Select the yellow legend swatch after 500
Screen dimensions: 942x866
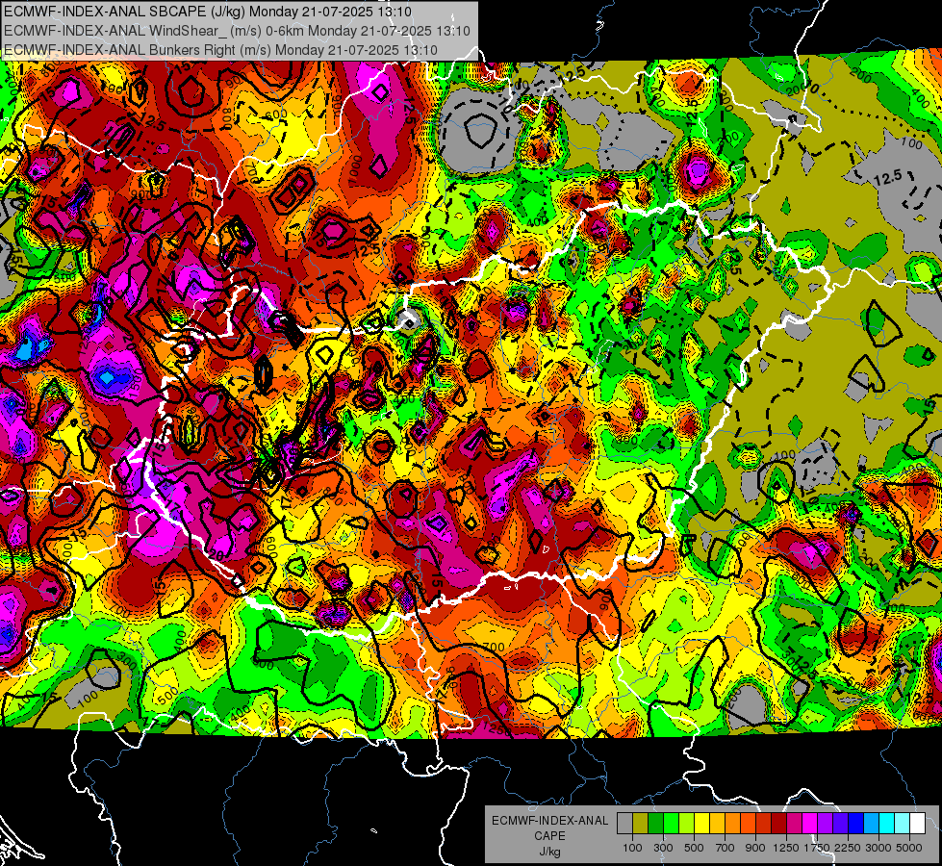point(701,824)
